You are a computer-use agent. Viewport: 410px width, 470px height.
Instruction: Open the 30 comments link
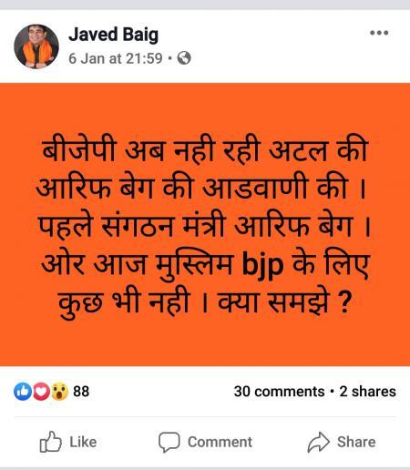point(279,392)
